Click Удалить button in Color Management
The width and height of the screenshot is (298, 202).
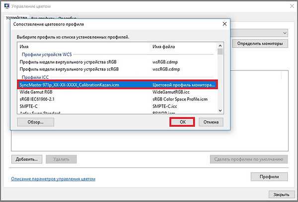(61, 159)
